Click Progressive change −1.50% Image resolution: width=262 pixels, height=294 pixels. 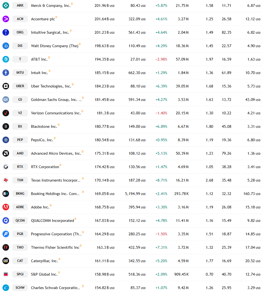161,234
